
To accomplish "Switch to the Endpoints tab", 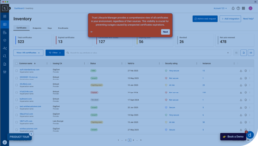I will (x=37, y=28).
